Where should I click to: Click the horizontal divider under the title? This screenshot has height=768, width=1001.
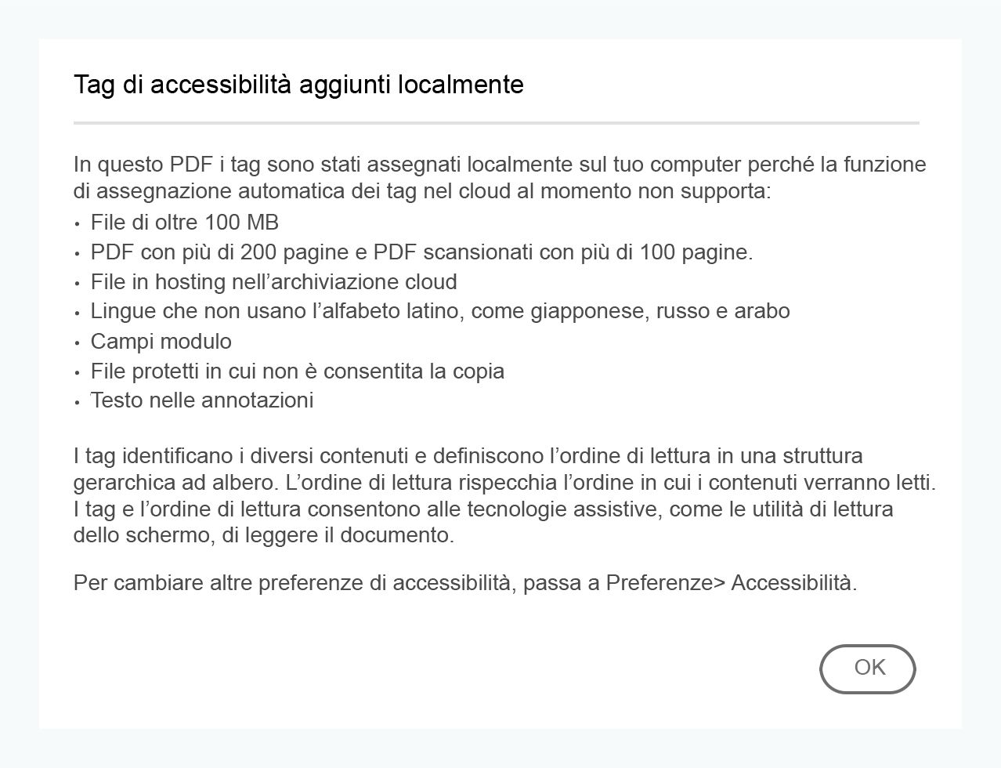pos(498,122)
